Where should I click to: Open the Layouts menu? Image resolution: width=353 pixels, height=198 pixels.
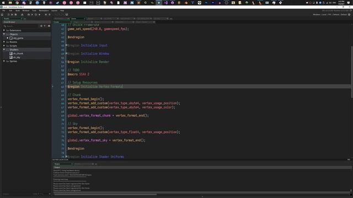pyautogui.click(x=54, y=10)
